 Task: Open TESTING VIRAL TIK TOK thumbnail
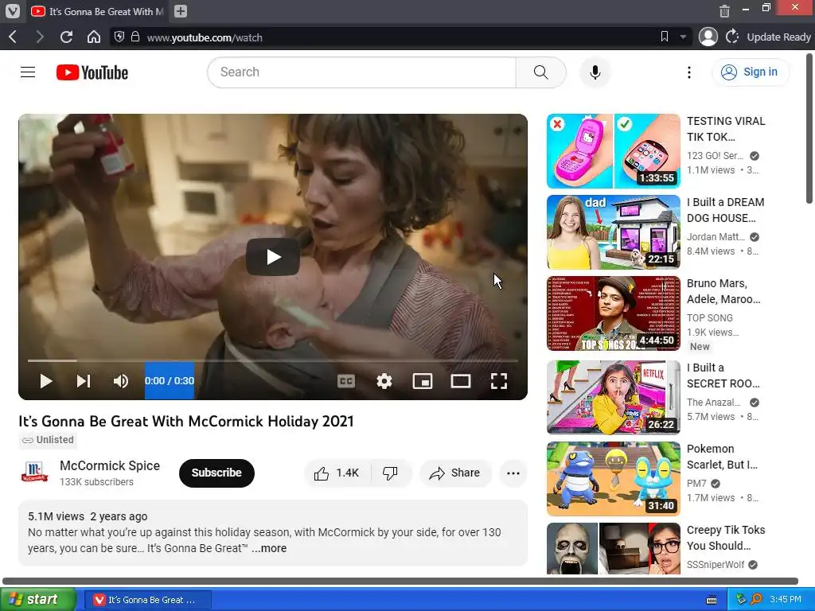[614, 151]
